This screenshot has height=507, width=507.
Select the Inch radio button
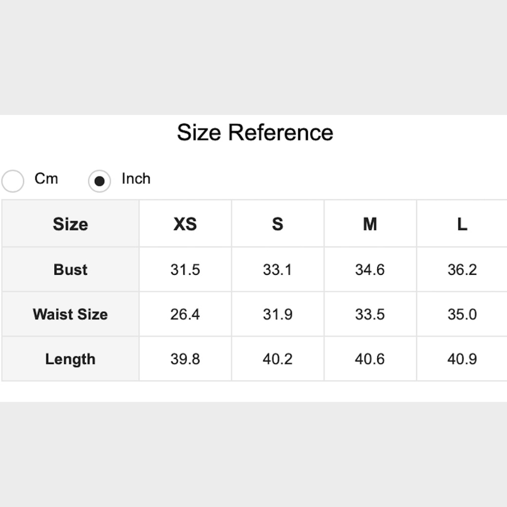(99, 181)
